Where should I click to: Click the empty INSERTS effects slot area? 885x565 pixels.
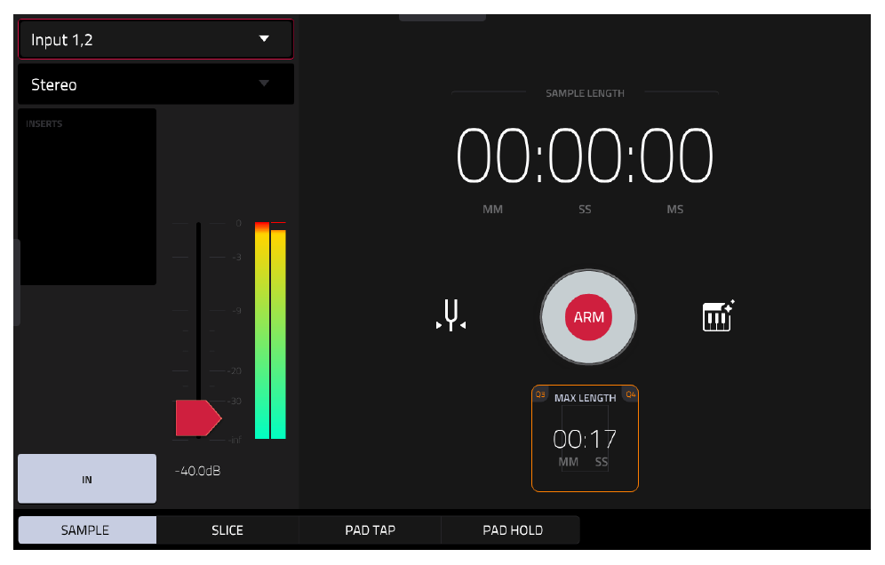[x=87, y=197]
